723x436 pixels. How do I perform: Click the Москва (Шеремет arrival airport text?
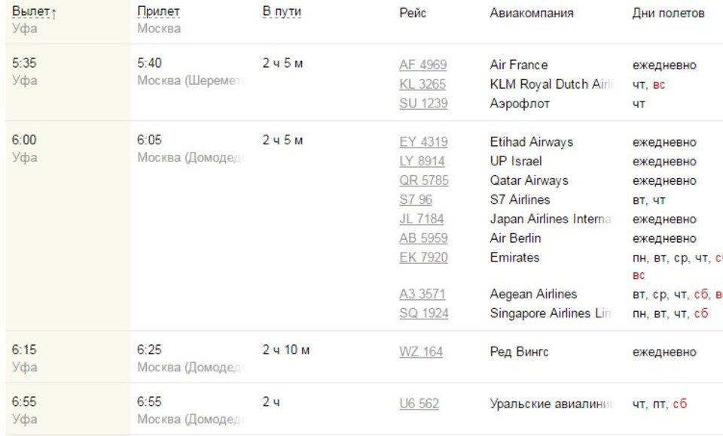[x=191, y=80]
